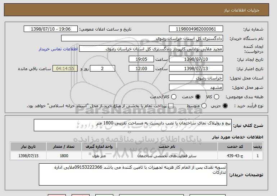Click the service name سایر فعالیت‌های تخصصی ساختمان

click(x=167, y=156)
